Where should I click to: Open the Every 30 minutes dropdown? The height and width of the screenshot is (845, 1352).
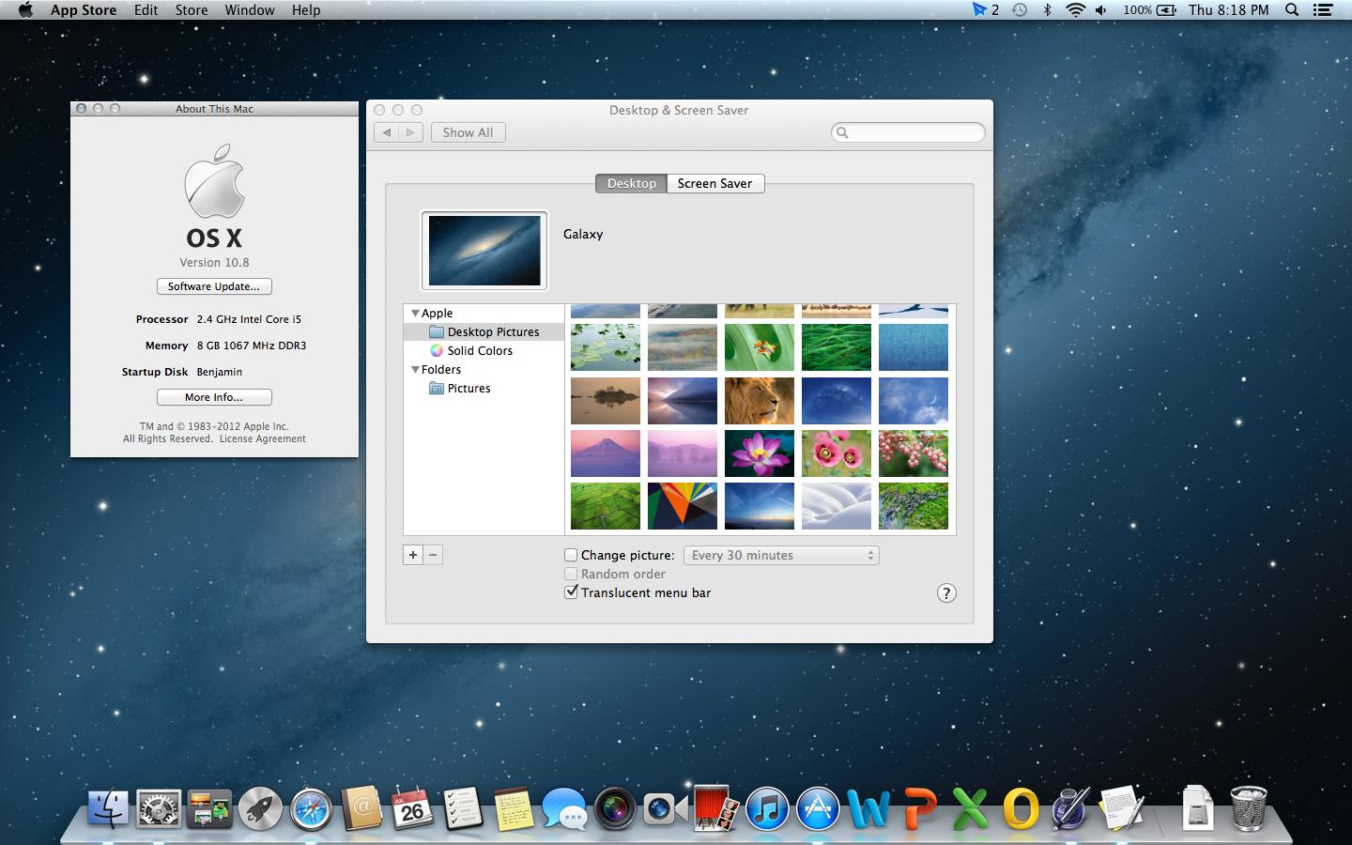[x=781, y=555]
